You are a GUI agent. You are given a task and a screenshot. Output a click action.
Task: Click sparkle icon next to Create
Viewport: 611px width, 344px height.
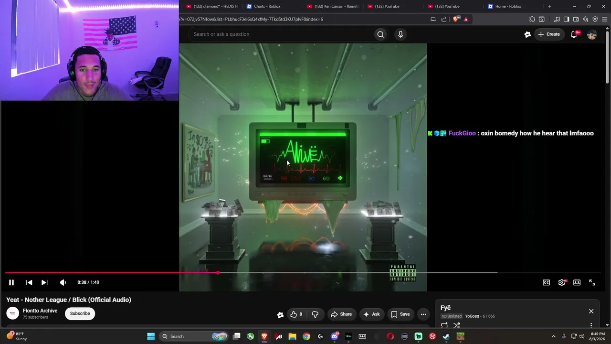(x=527, y=34)
